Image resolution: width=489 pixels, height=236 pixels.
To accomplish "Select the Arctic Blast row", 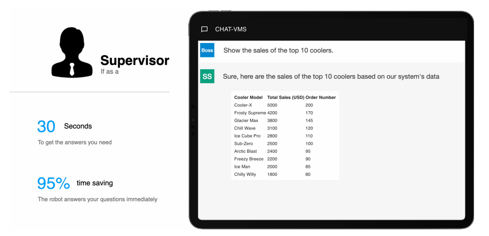I will 285,151.
